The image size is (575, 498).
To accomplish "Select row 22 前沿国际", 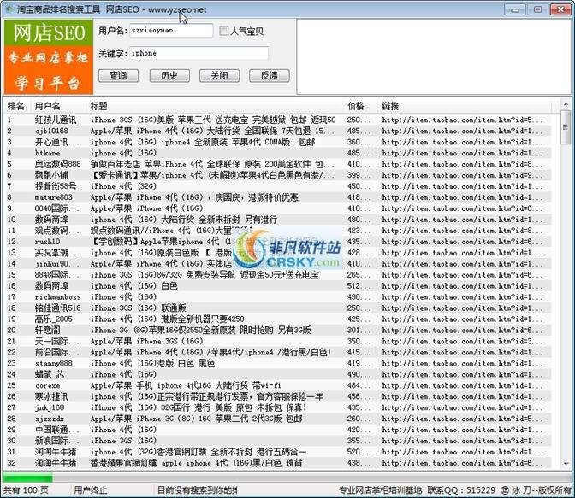I will 277,352.
